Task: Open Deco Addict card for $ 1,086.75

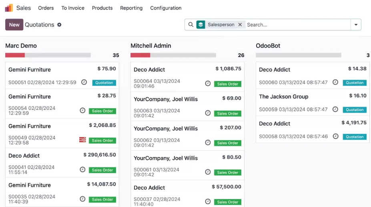Action: (187, 77)
